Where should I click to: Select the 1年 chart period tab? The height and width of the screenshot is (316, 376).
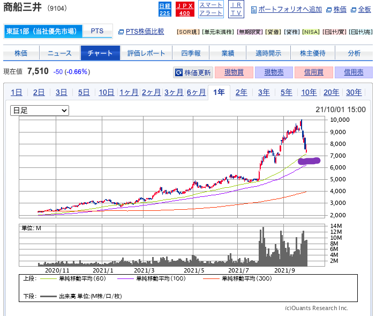[x=219, y=92]
